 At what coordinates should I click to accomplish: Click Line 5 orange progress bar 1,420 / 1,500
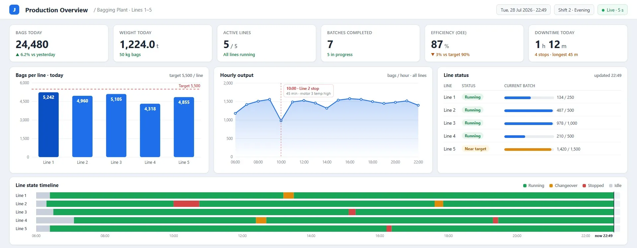pos(529,150)
